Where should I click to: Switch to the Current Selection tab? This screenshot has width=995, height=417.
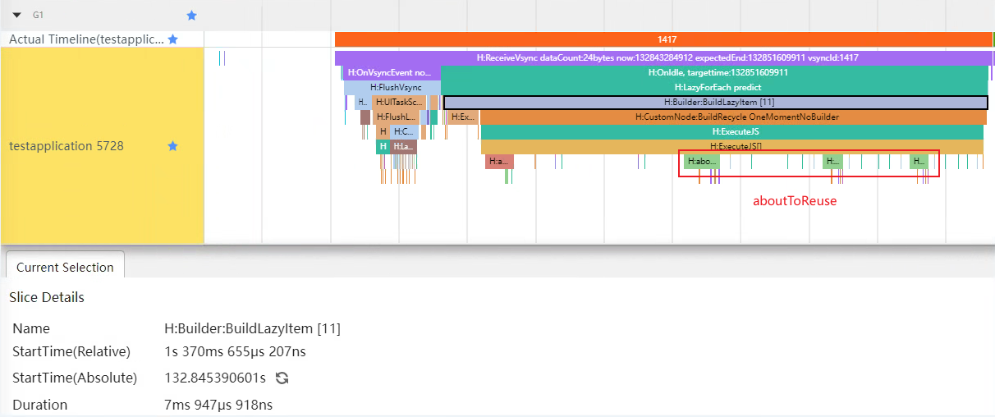[x=65, y=267]
